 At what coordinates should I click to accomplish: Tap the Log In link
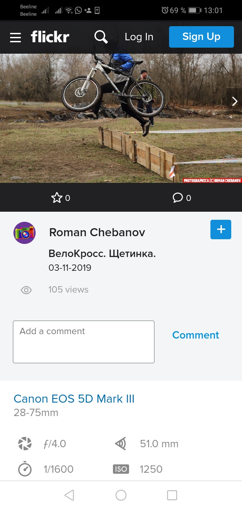coord(139,37)
